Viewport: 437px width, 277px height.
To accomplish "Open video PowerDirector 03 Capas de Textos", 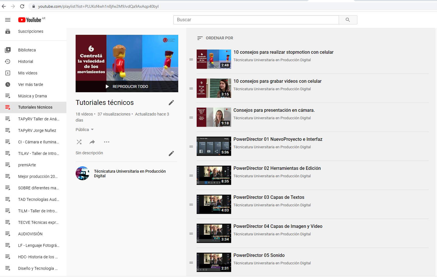I will coord(269,197).
